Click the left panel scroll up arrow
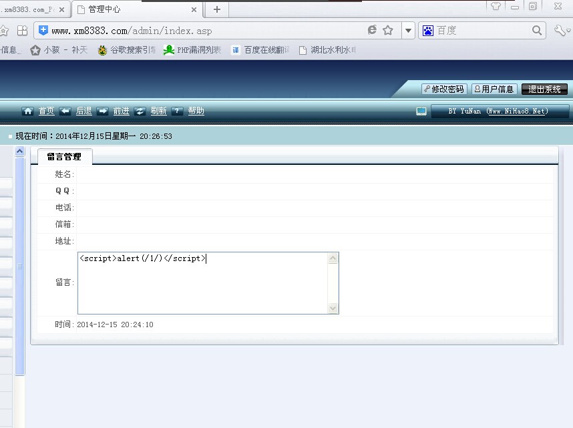The height and width of the screenshot is (428, 573). [x=20, y=151]
